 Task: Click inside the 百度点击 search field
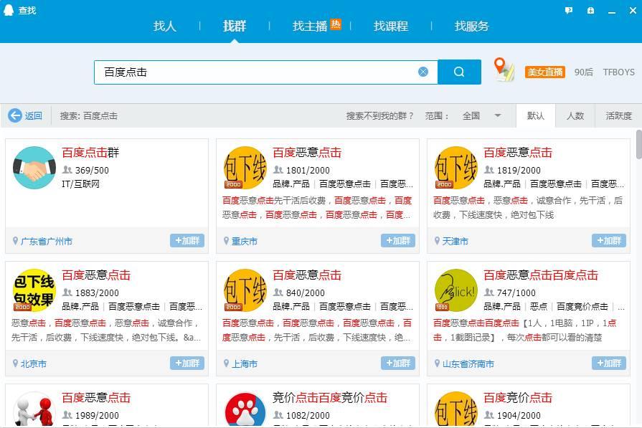click(x=251, y=71)
